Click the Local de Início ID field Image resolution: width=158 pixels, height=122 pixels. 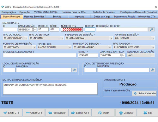pyautogui.click(x=9, y=70)
